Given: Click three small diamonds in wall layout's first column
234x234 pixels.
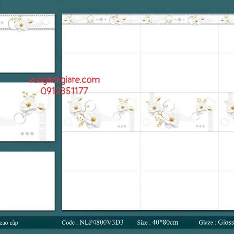Looking at the screenshot, I should 122,126.
